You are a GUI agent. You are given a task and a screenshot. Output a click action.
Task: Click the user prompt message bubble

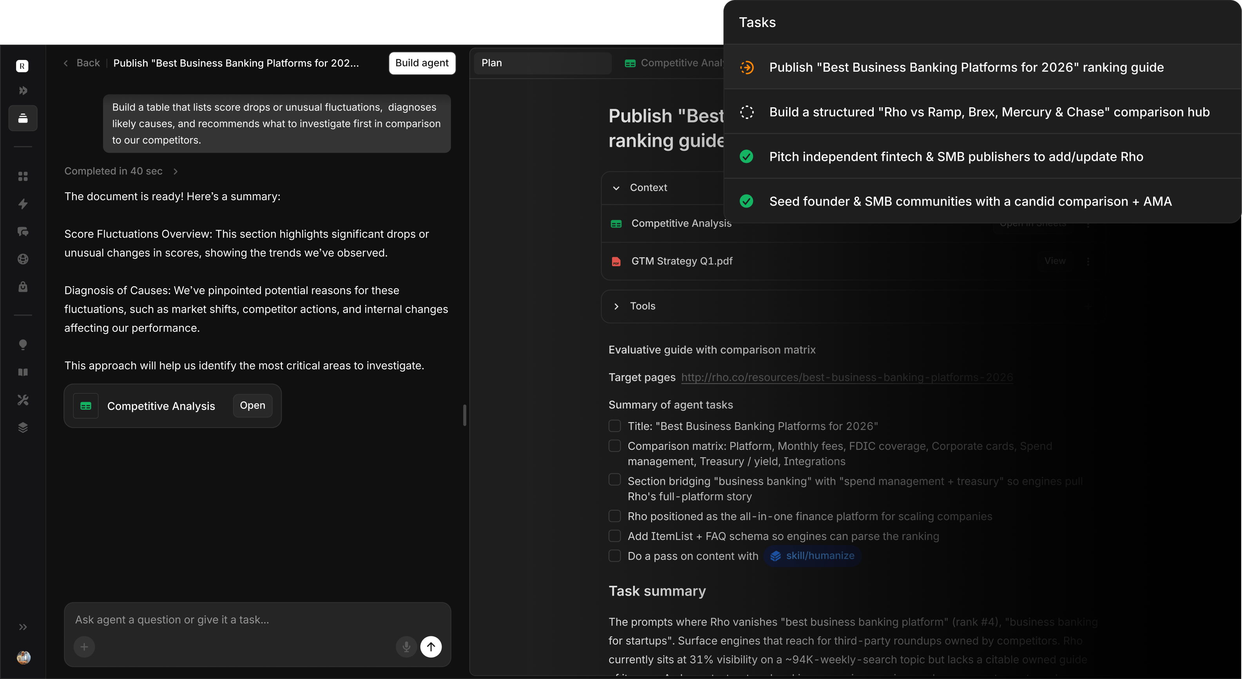277,124
